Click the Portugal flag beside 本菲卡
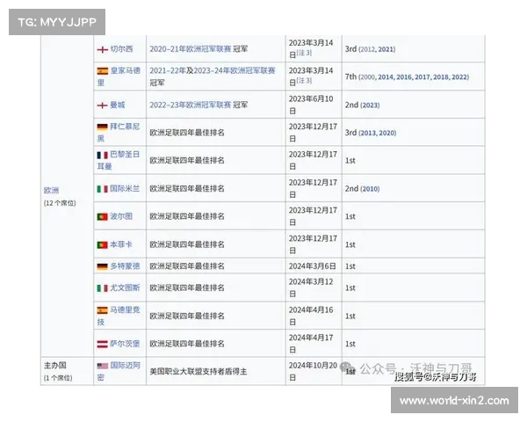This screenshot has height=422, width=527. tap(102, 244)
